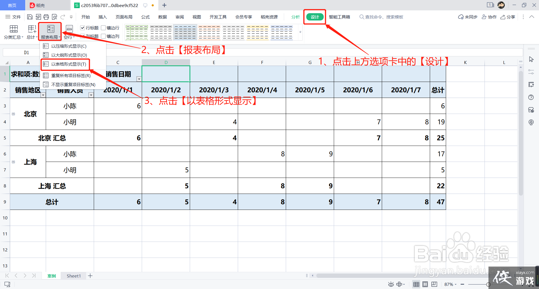Open the quick access toolbar customize dropdown
This screenshot has width=539, height=289.
point(71,17)
